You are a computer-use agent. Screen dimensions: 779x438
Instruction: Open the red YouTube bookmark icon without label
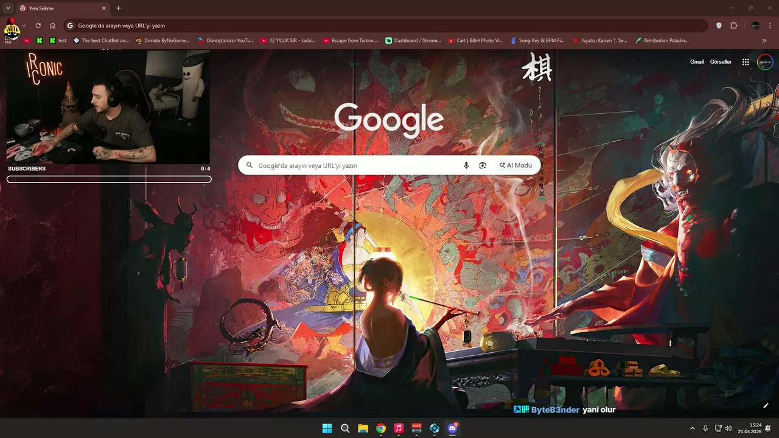(x=26, y=41)
